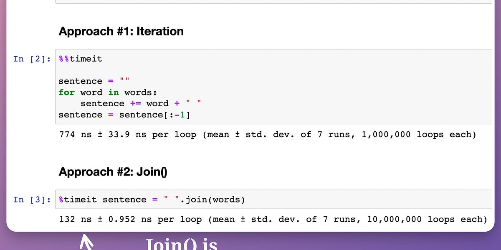
Task: Click the sentence[:-1] slice expression
Action: click(x=154, y=115)
